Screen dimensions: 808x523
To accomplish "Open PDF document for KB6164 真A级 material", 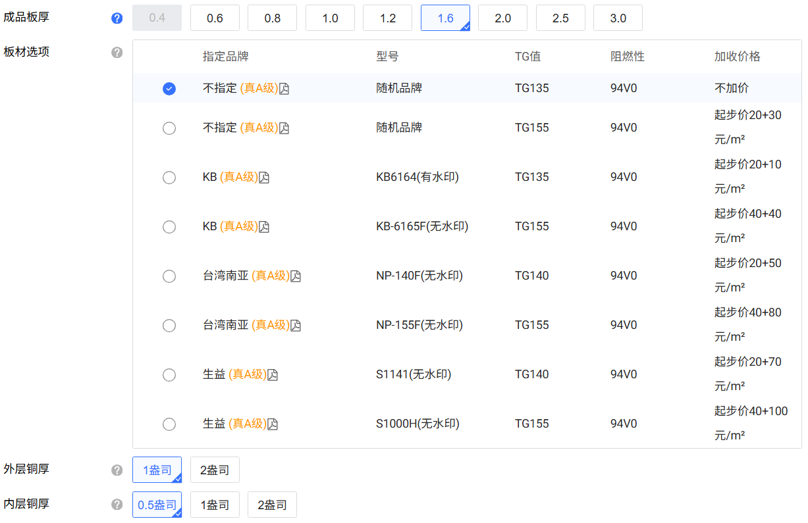I will pyautogui.click(x=264, y=177).
